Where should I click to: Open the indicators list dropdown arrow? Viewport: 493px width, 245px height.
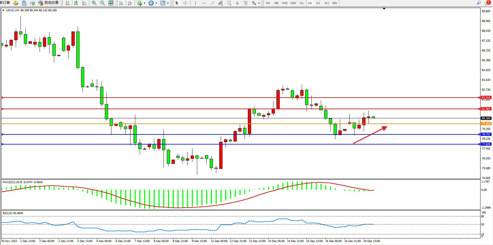click(144, 3)
